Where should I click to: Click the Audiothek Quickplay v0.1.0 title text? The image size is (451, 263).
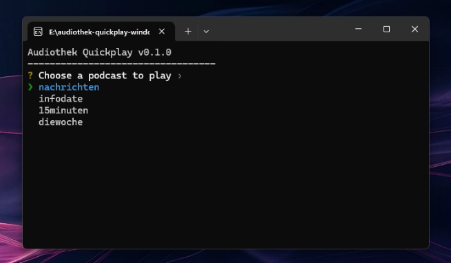click(100, 52)
